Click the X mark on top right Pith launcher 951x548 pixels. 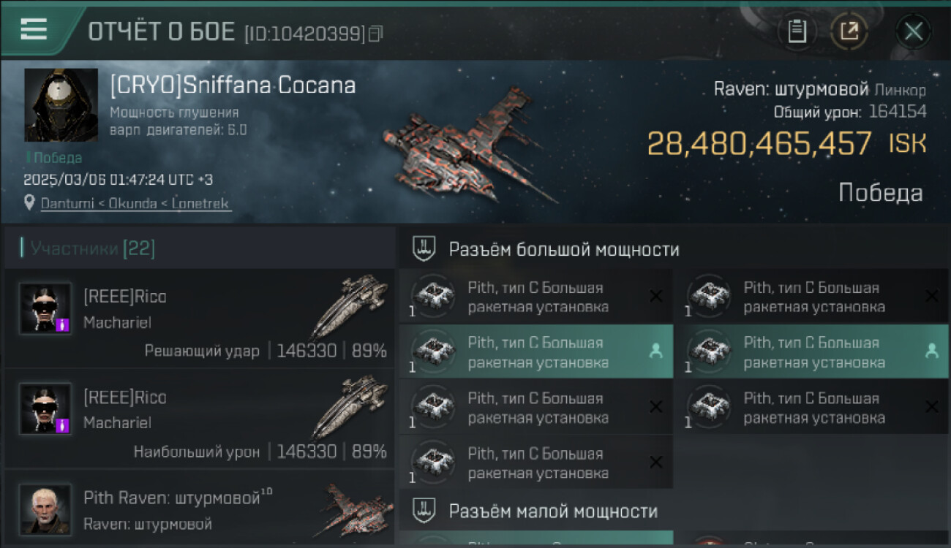931,296
